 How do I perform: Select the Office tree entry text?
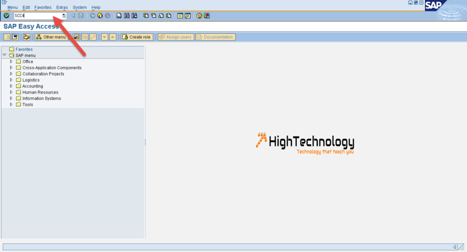[28, 61]
